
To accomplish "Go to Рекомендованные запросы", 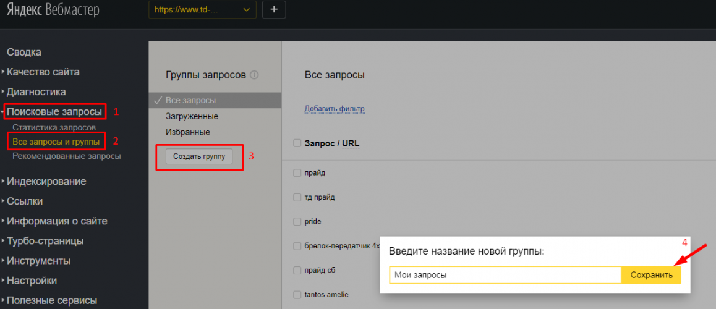I will [x=66, y=156].
